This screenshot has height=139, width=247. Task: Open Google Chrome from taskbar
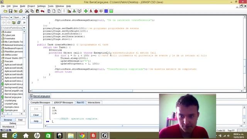point(82,136)
